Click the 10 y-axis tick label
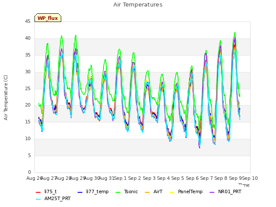This screenshot has height=207, width=276. click(x=28, y=139)
